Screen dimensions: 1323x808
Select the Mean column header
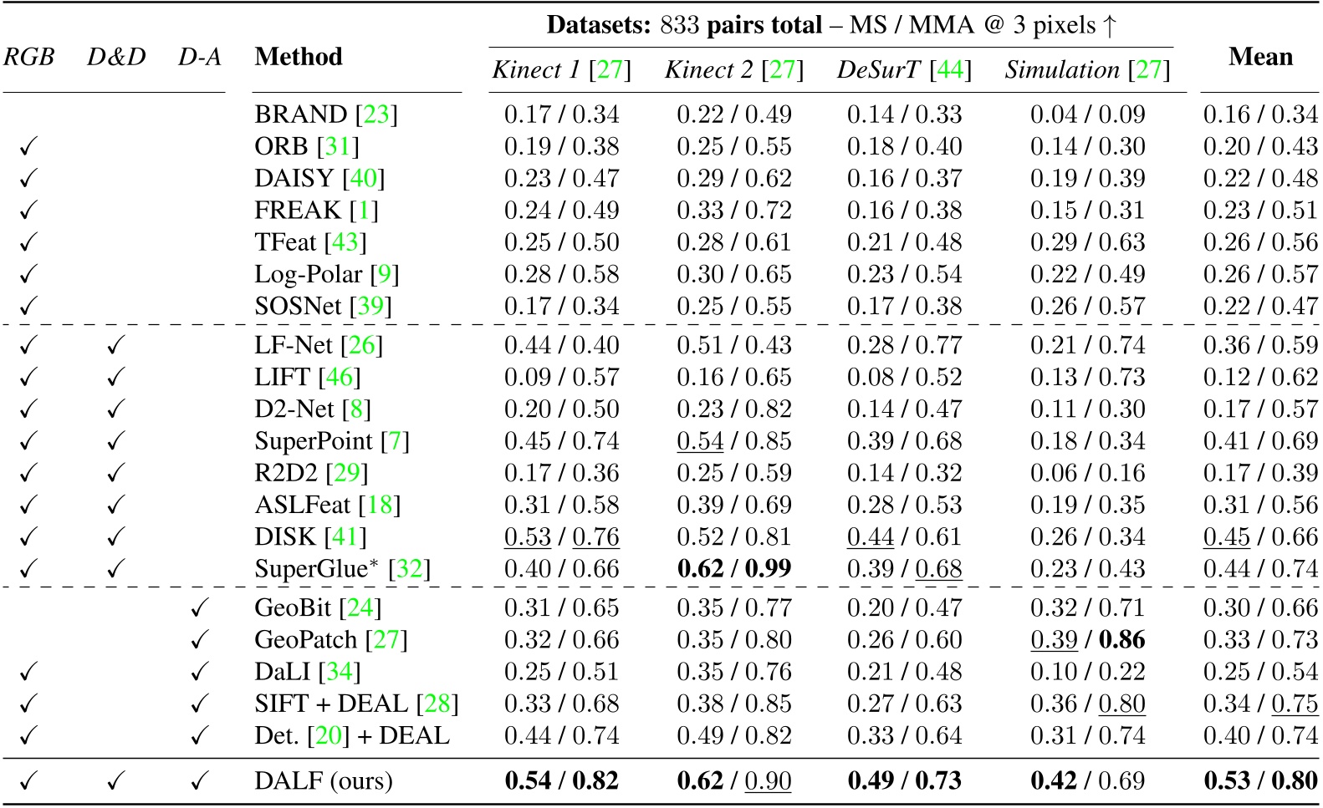click(x=1260, y=57)
